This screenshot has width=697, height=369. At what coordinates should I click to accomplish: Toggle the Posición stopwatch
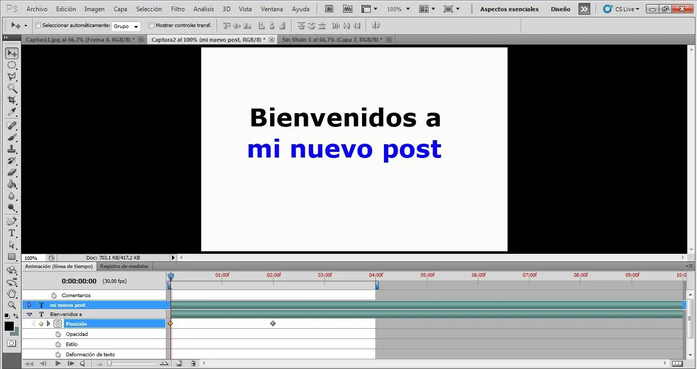[x=58, y=324]
